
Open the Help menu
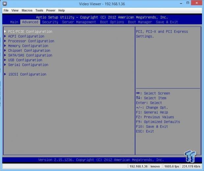(62, 11)
